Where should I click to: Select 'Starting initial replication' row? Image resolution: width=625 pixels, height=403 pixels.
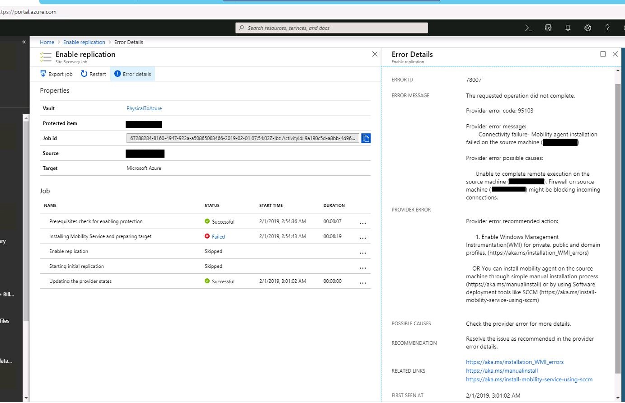coord(205,266)
